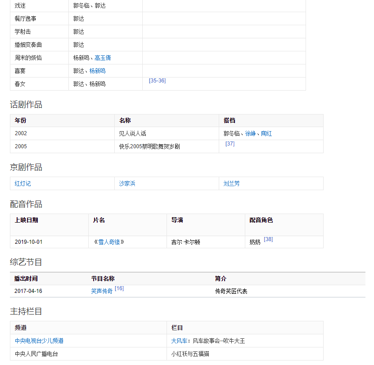Click citation [16] next to 笑声传奇
Screen dimensions: 374x365
119,288
